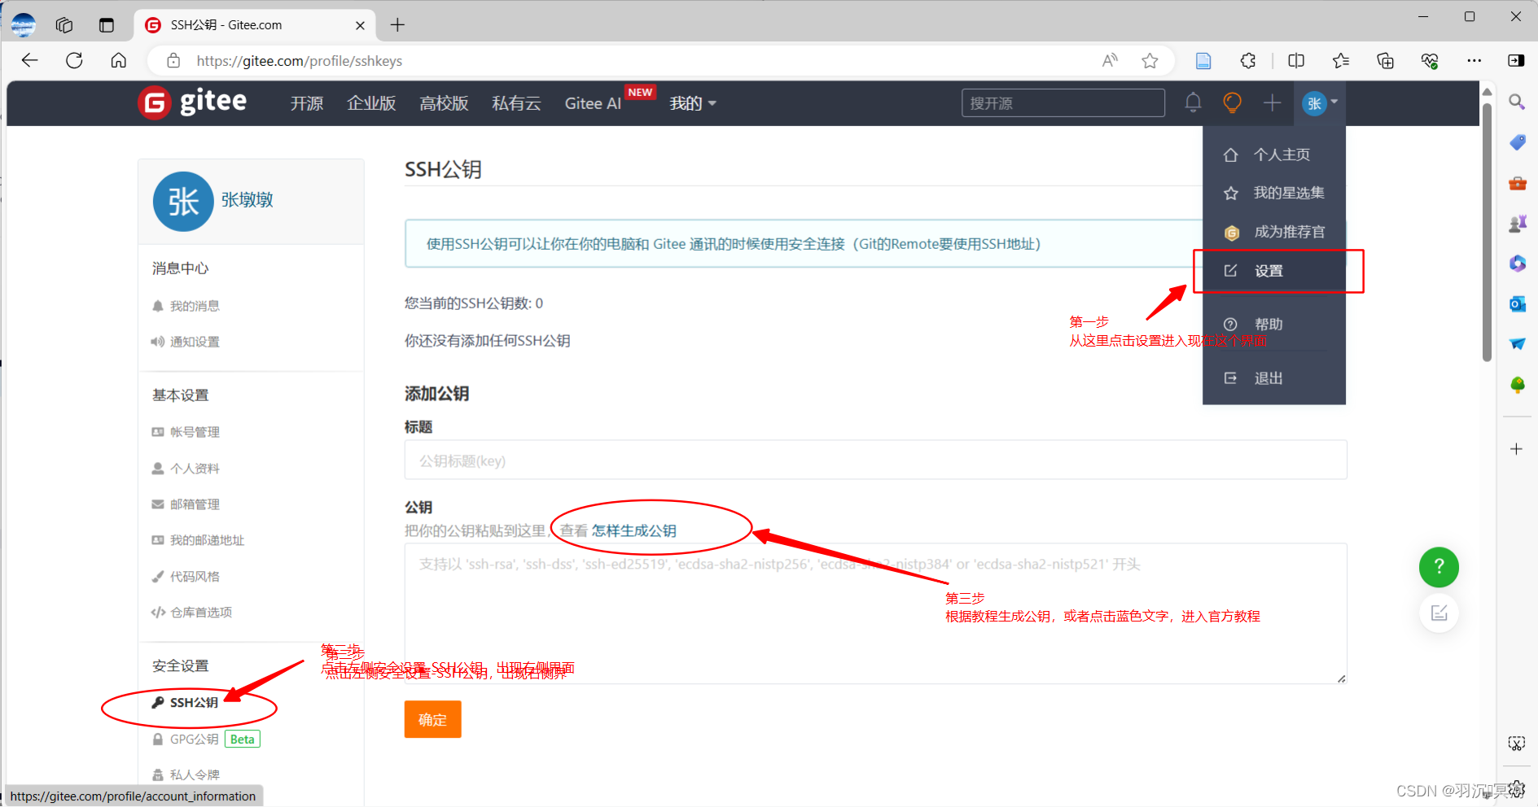Click Edge sidebar search icon
The image size is (1538, 807).
point(1517,102)
